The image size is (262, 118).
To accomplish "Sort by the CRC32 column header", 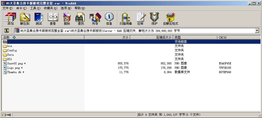I will pos(223,37).
